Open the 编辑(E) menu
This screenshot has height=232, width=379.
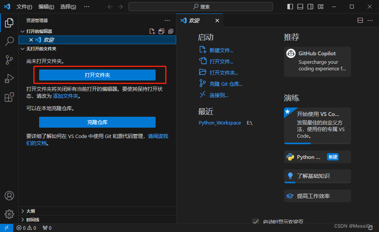click(46, 7)
